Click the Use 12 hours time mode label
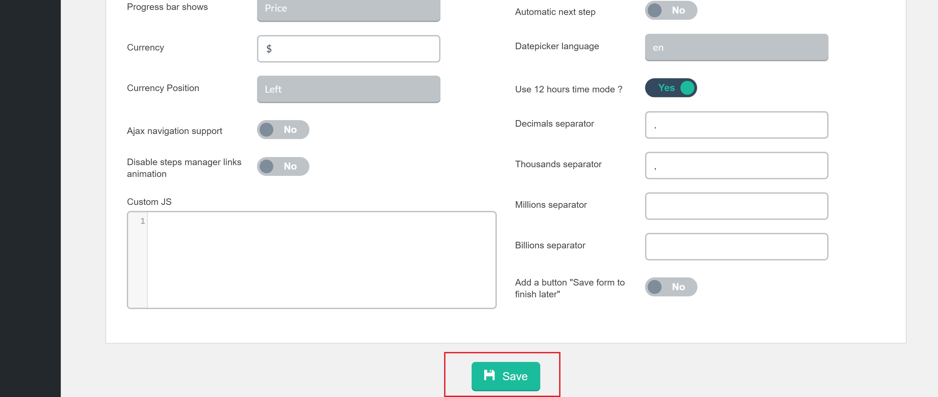Viewport: 938px width, 397px height. [x=569, y=89]
